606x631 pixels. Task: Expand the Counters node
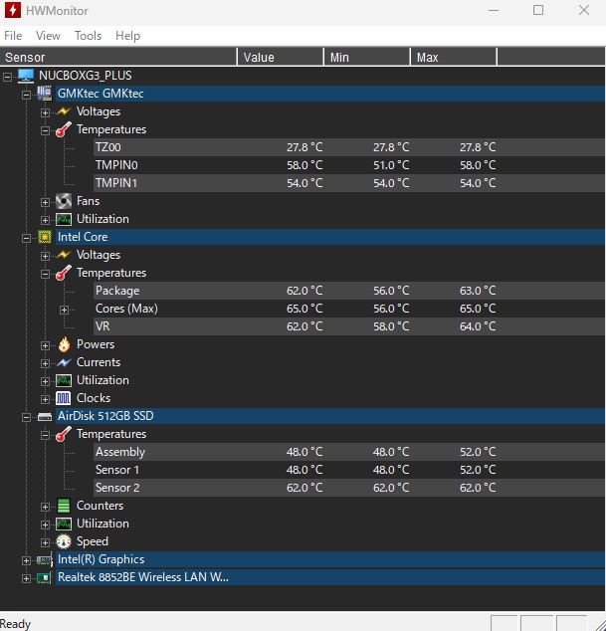coord(45,507)
